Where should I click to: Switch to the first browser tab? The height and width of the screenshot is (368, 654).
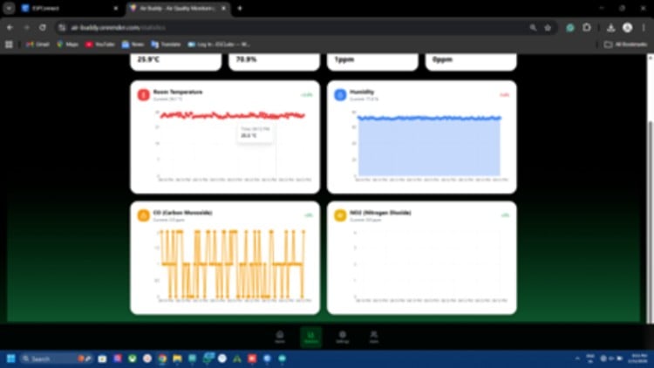click(x=69, y=8)
